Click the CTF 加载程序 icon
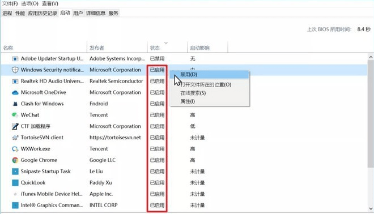 15,126
